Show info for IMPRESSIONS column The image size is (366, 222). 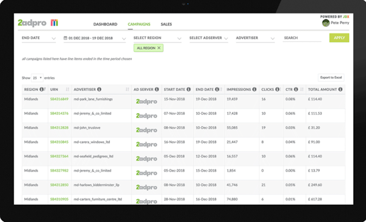(254, 90)
